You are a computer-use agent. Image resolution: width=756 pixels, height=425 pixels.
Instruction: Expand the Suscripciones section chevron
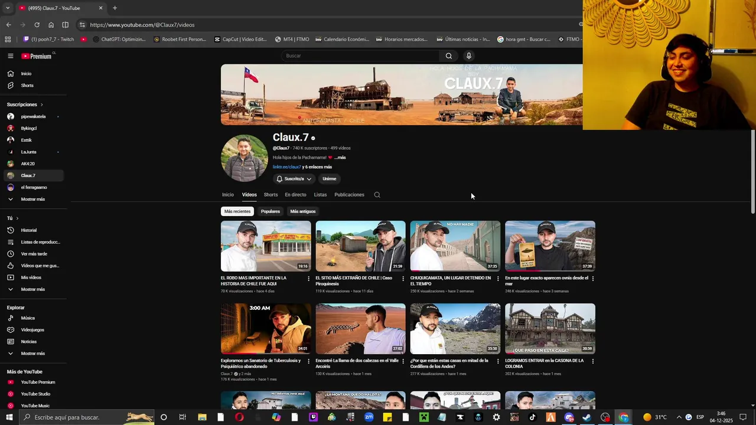point(41,104)
